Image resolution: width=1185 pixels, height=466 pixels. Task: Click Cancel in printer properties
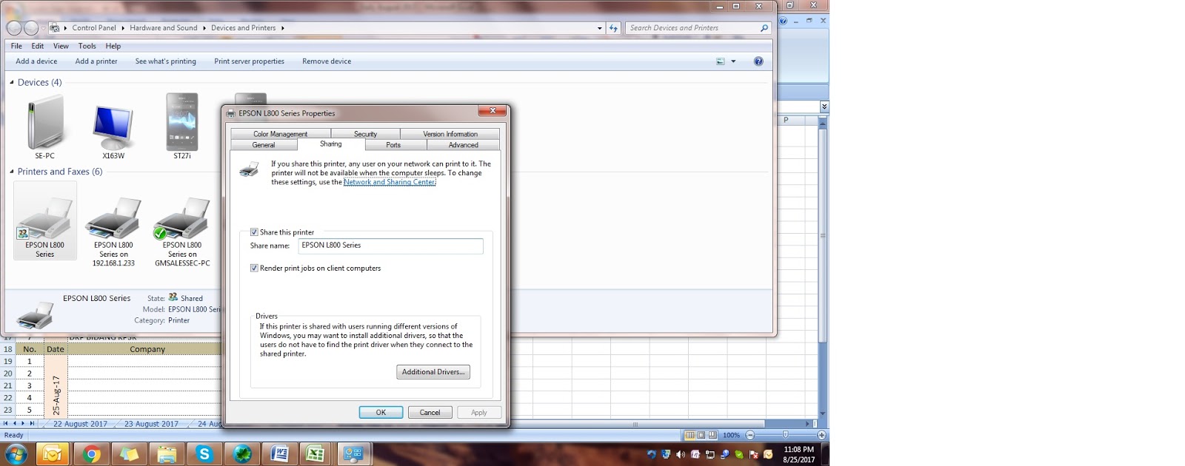click(430, 413)
